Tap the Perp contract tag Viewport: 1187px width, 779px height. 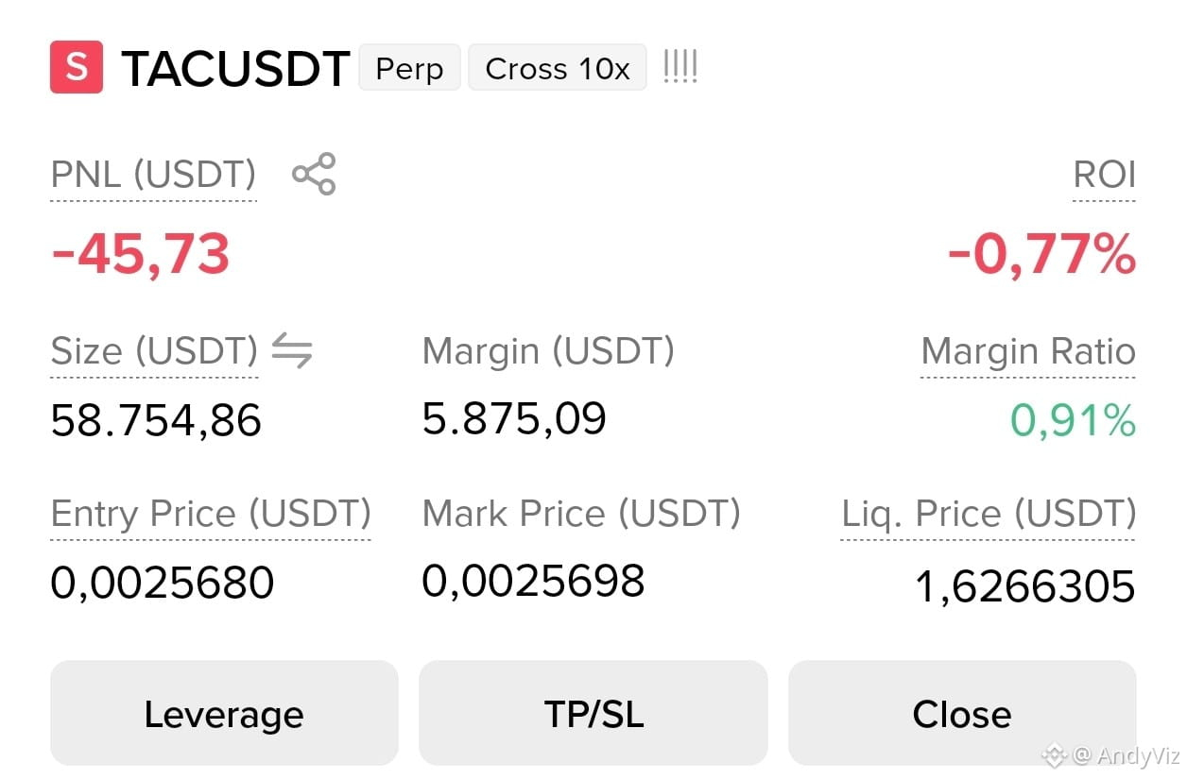(409, 68)
